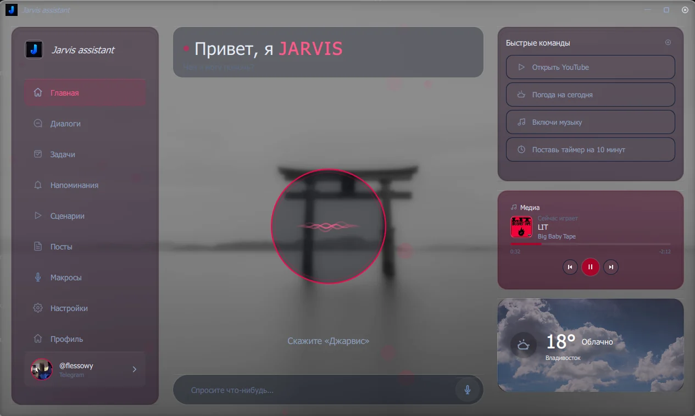The width and height of the screenshot is (695, 416).
Task: Click the Jarvis logo in the sidebar
Action: (34, 49)
